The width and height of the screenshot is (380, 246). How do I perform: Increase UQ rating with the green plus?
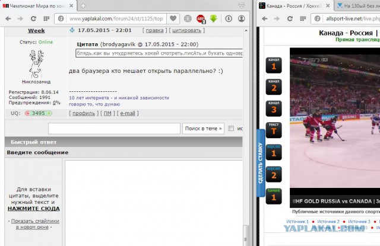(49, 113)
